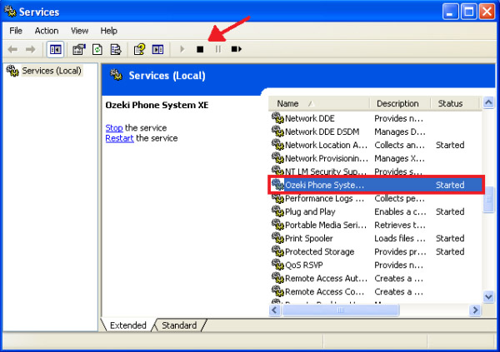
Task: Select the Plug and Play service
Action: pos(376,212)
